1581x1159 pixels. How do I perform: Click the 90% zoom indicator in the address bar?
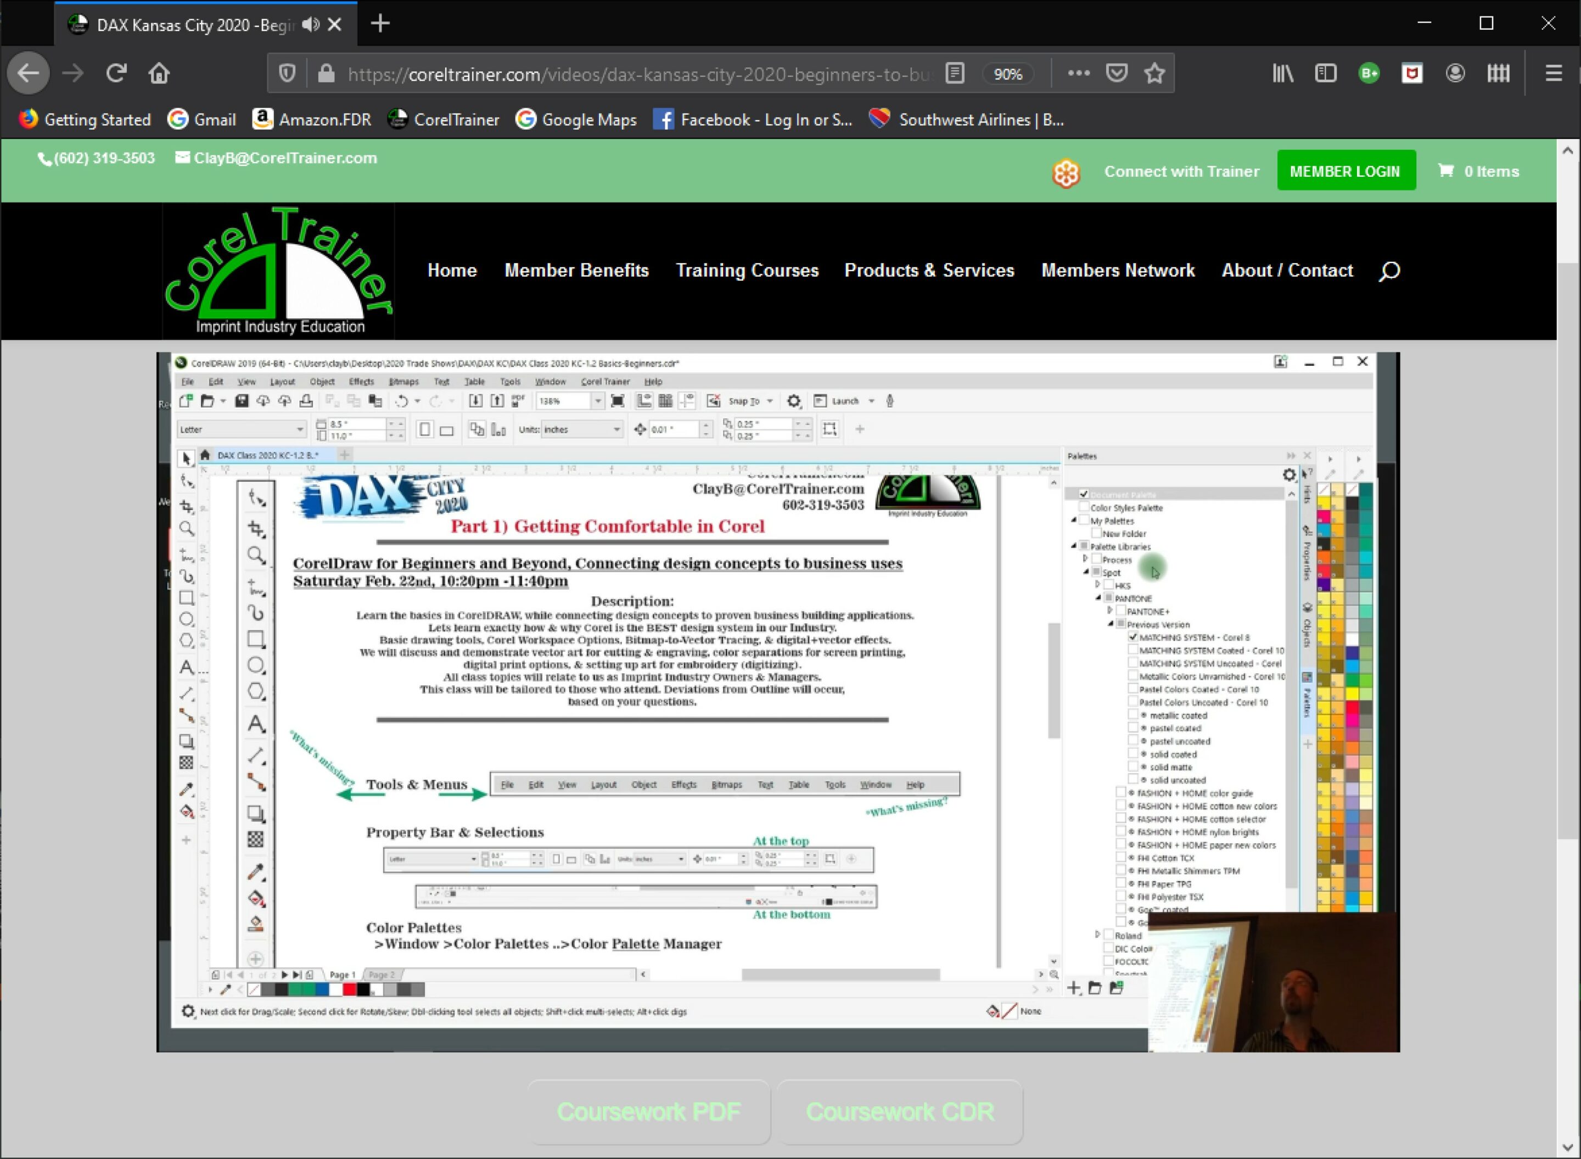tap(1008, 74)
